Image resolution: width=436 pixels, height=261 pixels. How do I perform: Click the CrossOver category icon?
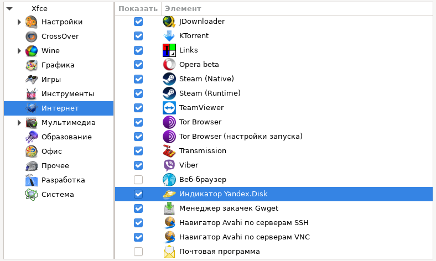(x=32, y=36)
